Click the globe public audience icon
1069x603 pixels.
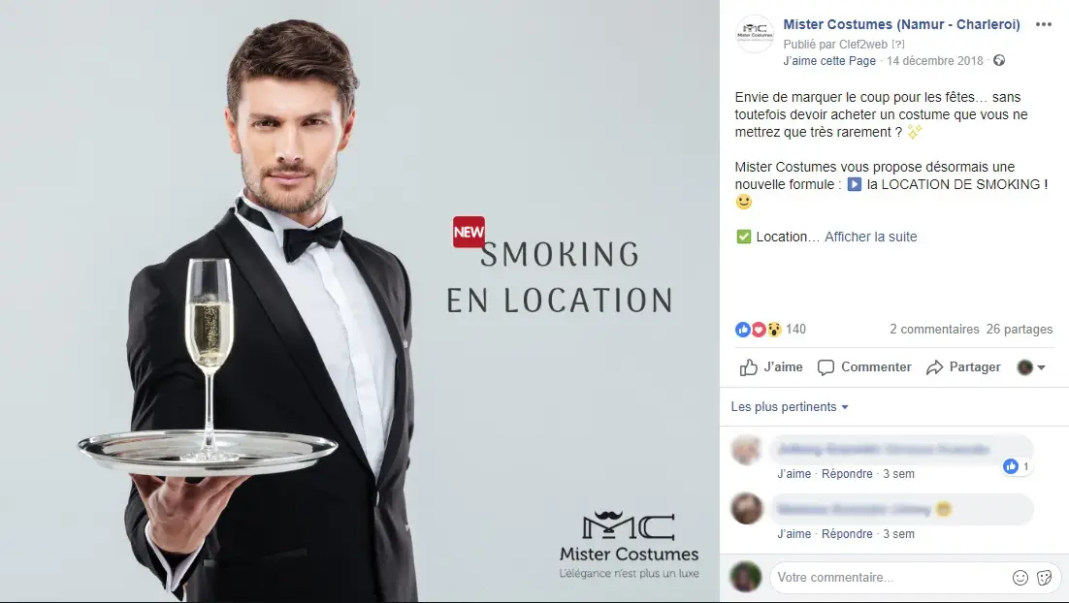coord(999,60)
